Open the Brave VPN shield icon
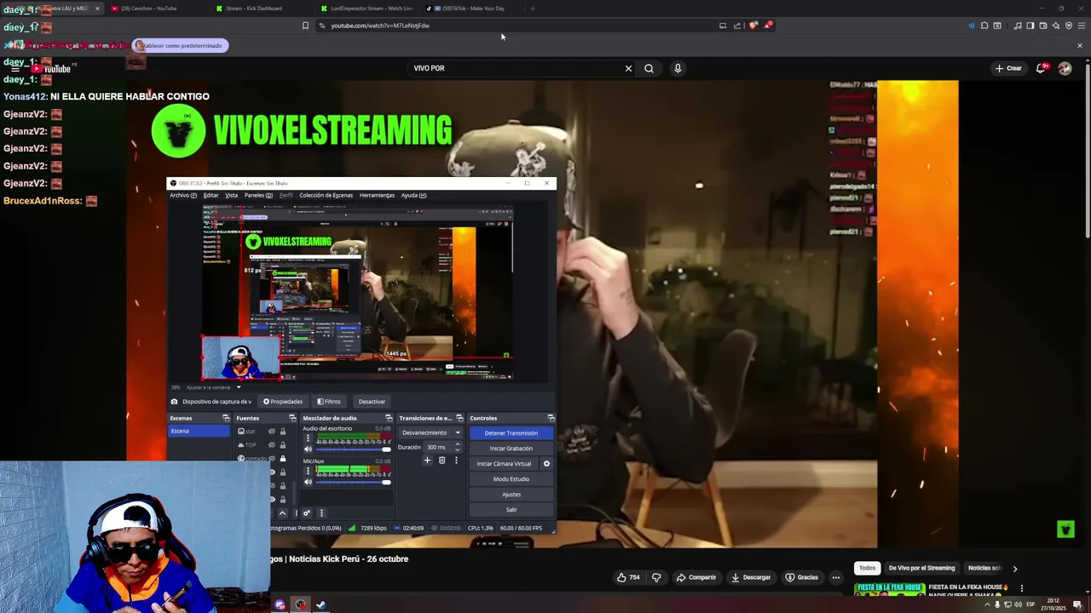This screenshot has height=613, width=1091. point(1068,26)
